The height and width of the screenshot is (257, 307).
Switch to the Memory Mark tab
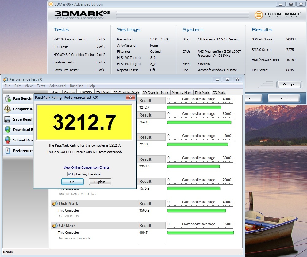[182, 93]
